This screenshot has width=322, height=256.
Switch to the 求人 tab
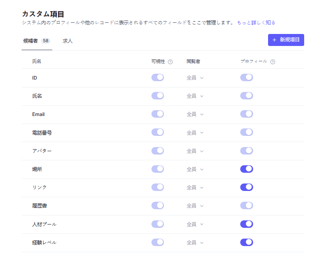pyautogui.click(x=68, y=41)
